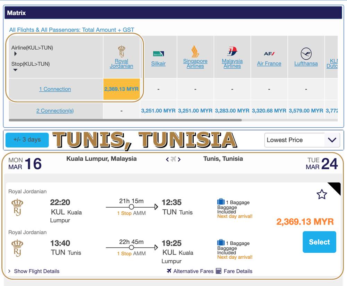Select Lufthansa 3,579.00 MYR fare

[x=306, y=111]
